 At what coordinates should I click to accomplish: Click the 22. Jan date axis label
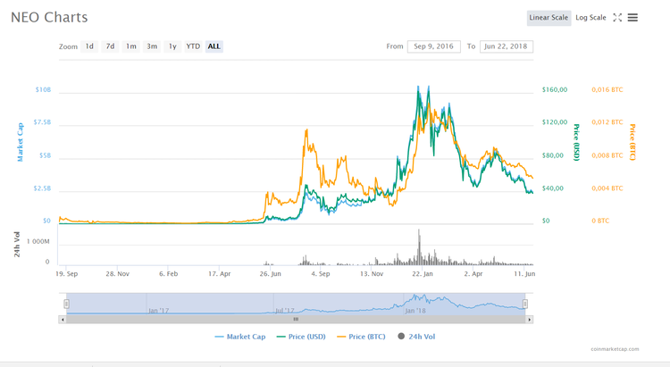pos(423,274)
